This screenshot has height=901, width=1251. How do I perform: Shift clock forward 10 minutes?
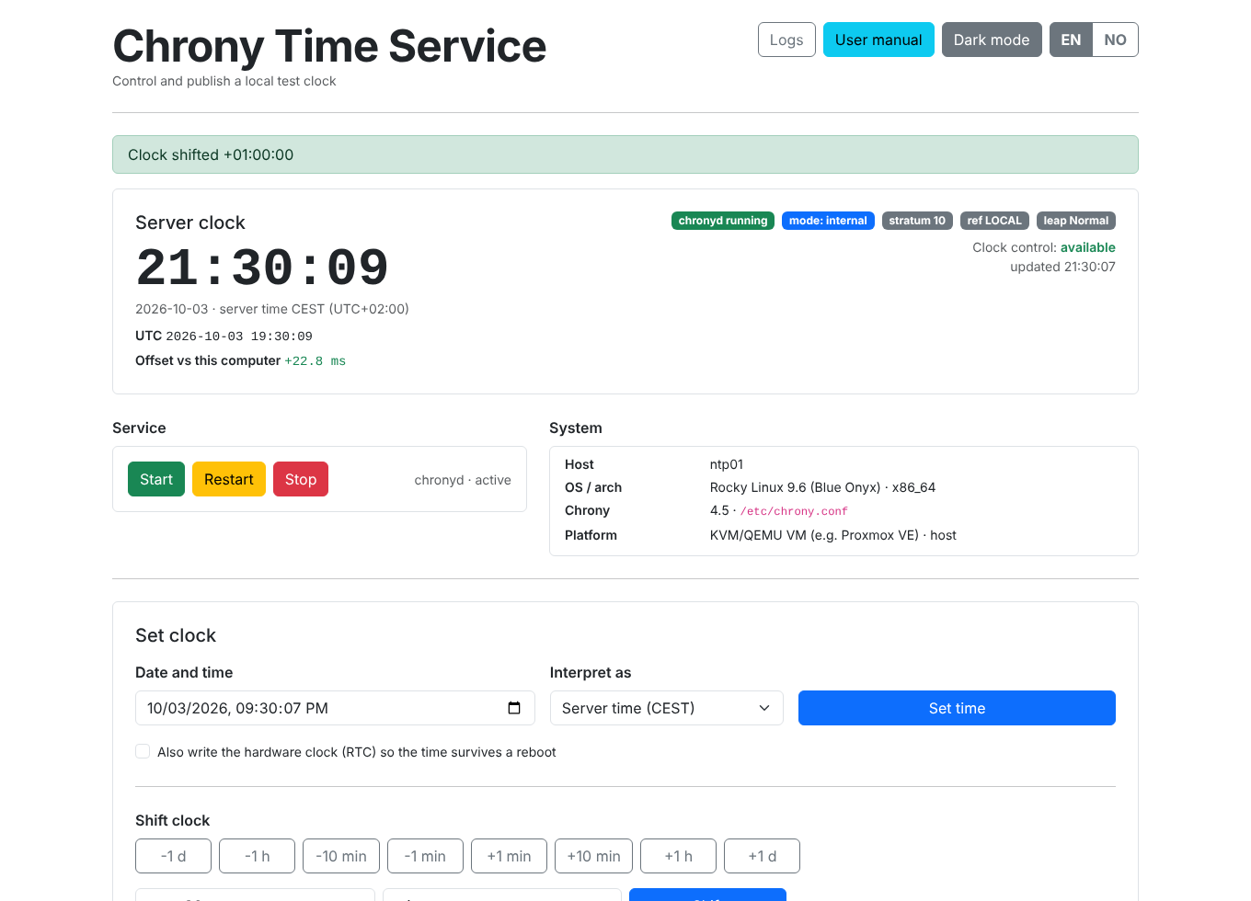[x=593, y=856]
